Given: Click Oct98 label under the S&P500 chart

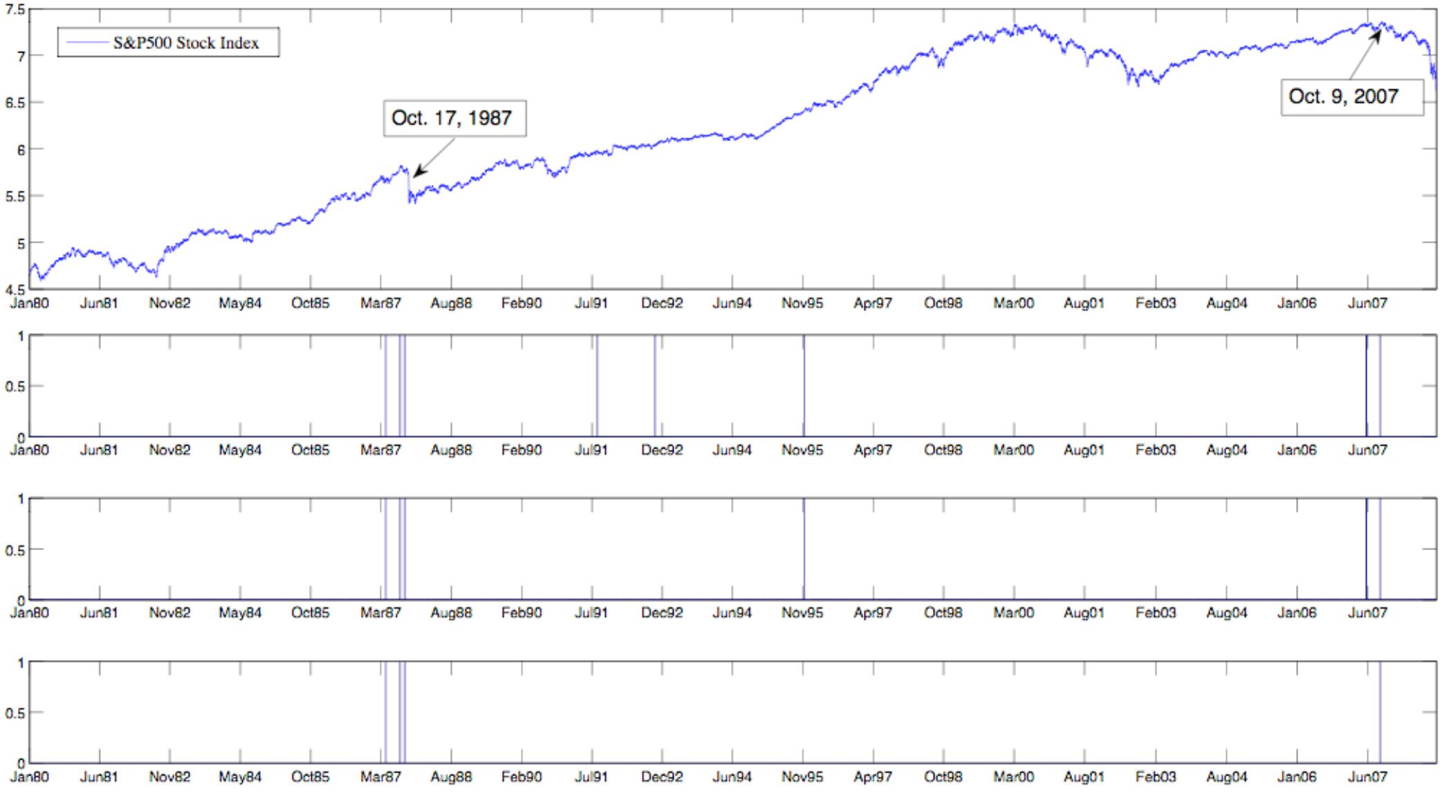Looking at the screenshot, I should [943, 303].
